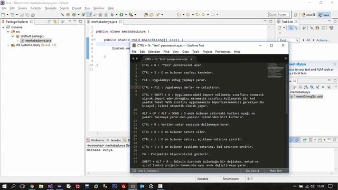
Task: Click the Debug bug icon in Eclipse toolbar
Action: point(112,15)
